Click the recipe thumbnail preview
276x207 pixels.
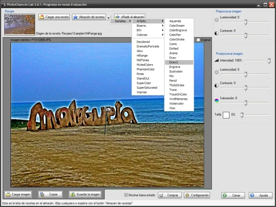tap(20, 24)
